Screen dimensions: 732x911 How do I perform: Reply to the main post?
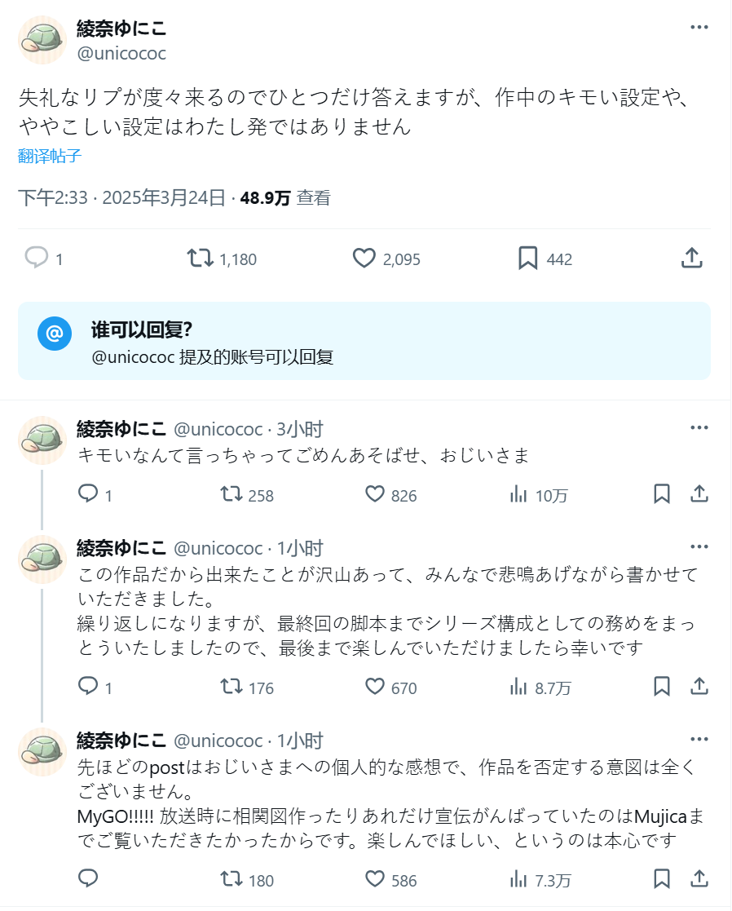point(37,259)
